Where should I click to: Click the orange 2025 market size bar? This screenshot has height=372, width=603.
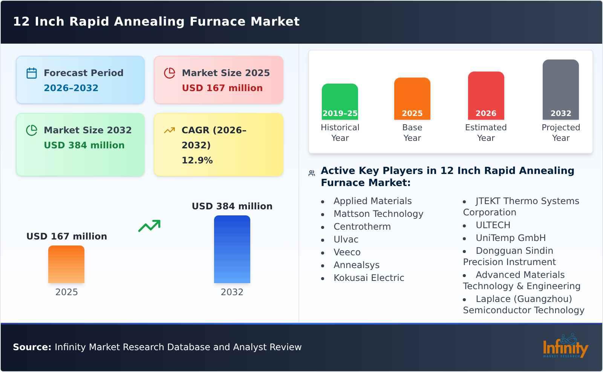[66, 264]
